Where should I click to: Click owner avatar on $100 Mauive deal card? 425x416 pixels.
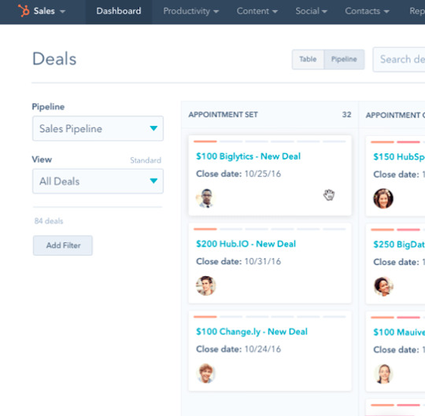tap(383, 374)
